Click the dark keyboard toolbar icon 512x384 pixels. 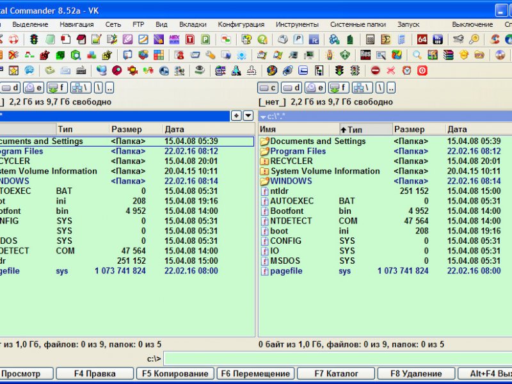pos(81,70)
